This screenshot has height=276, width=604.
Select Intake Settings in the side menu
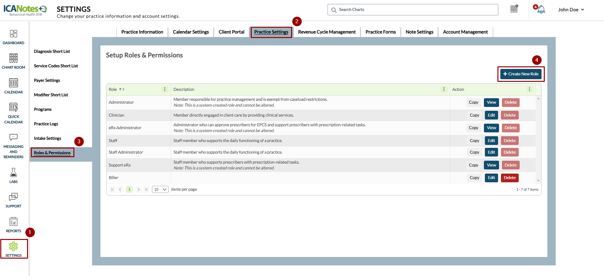(x=47, y=138)
